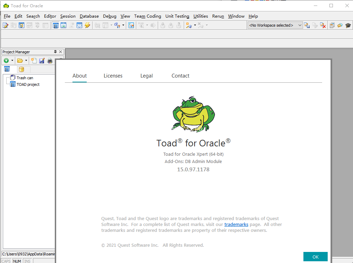Click the Toad frog logo image
The image size is (353, 263).
[x=193, y=114]
